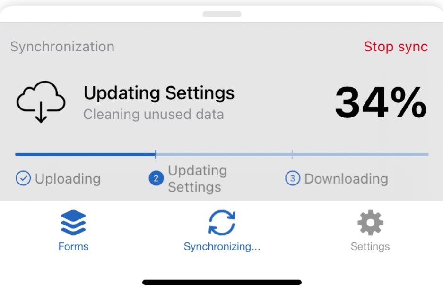Switch to the Synchronizing... tab label
The image size is (443, 292).
tap(222, 246)
